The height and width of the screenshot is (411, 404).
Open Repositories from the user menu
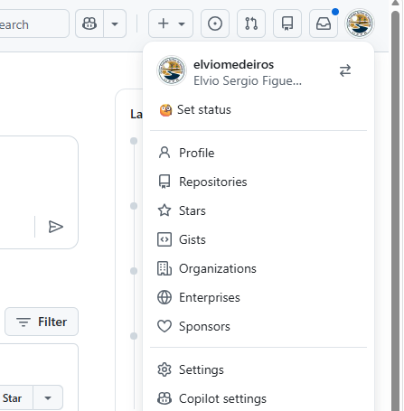coord(258,182)
